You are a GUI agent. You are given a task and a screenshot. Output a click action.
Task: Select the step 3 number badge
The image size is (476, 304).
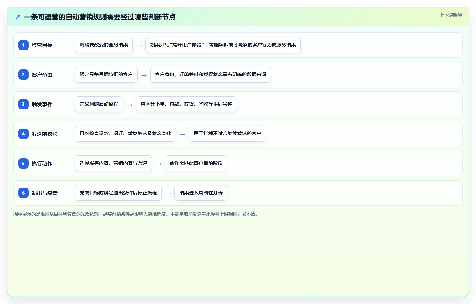(x=23, y=104)
